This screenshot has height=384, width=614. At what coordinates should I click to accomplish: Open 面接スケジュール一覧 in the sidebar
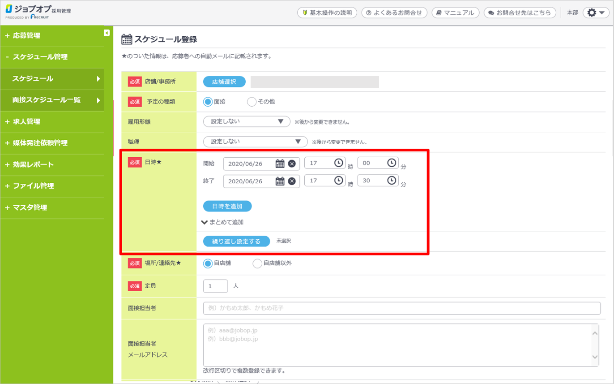pos(47,100)
